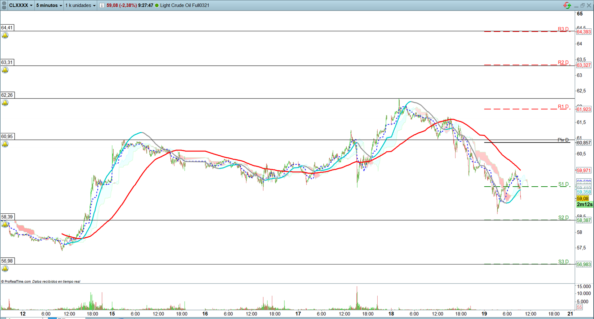The width and height of the screenshot is (594, 319).
Task: Restore the chart window size
Action: (x=583, y=5)
